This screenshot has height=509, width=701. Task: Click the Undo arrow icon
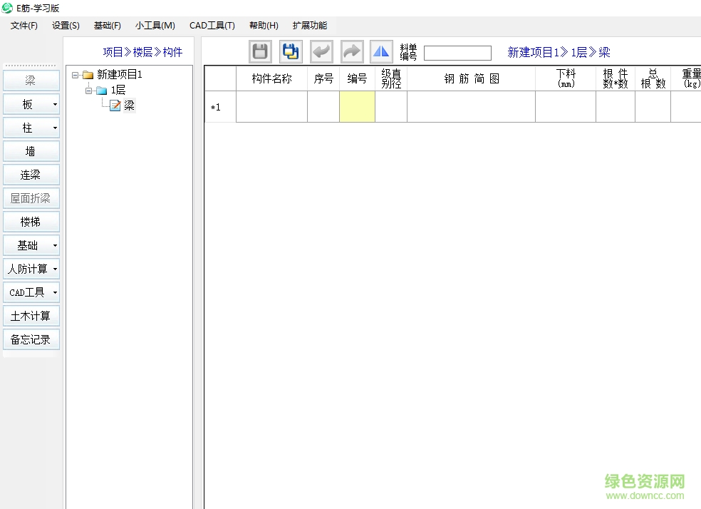[x=321, y=51]
